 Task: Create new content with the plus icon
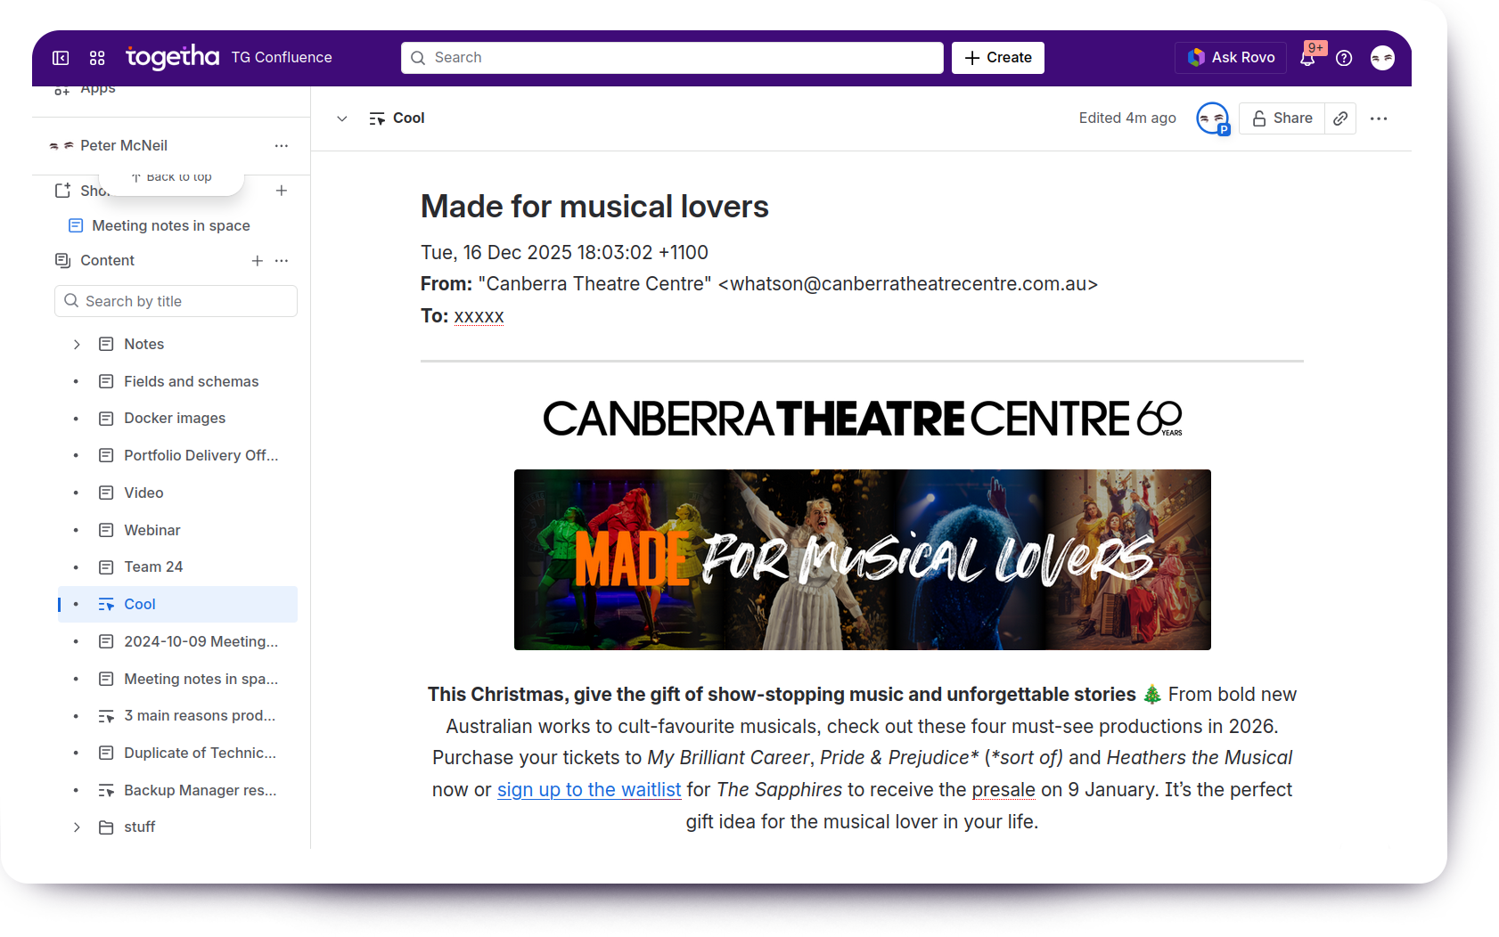coord(257,260)
